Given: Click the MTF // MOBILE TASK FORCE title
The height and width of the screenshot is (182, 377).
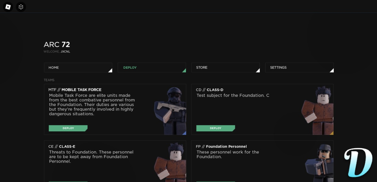Looking at the screenshot, I should coord(75,90).
